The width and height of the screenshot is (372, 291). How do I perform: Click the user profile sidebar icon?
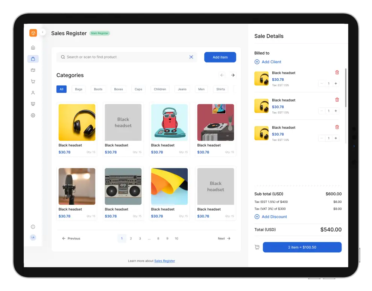click(33, 93)
